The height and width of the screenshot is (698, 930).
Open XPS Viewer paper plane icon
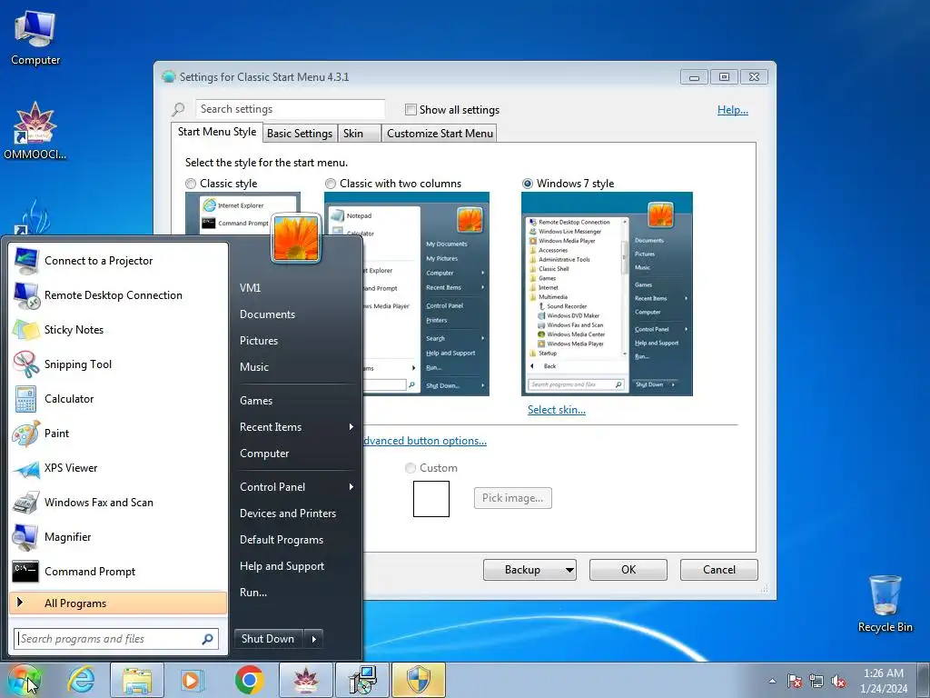click(x=26, y=468)
